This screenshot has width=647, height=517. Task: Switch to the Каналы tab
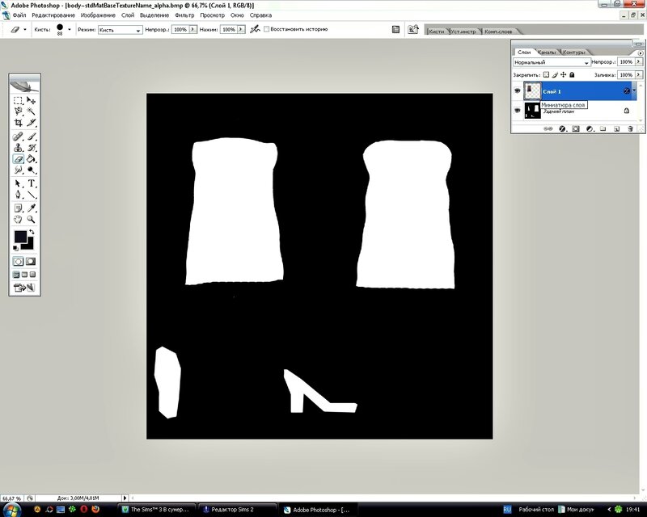tap(546, 52)
